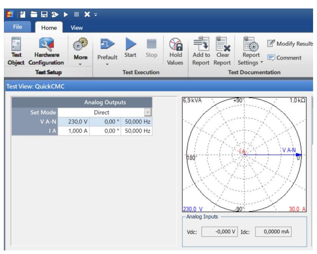Screen dimensions: 317x254
Task: Click the X clear icon in quick access toolbar
Action: coord(87,14)
